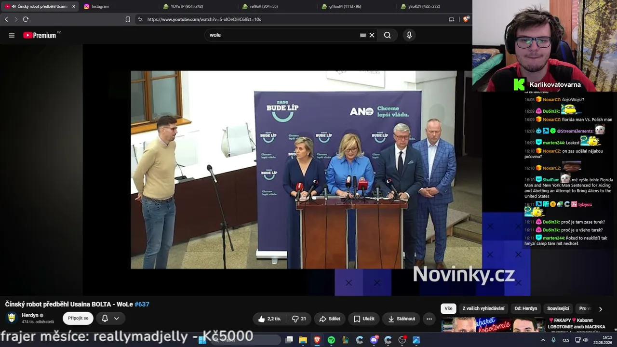The height and width of the screenshot is (347, 617).
Task: Click the Připojit se join button
Action: 78,318
